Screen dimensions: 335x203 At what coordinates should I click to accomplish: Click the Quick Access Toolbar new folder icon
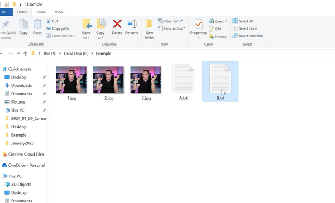pyautogui.click(x=14, y=4)
